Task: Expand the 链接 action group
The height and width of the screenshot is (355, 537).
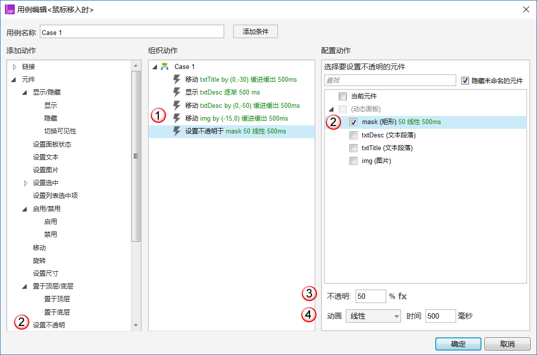Action: pyautogui.click(x=14, y=67)
